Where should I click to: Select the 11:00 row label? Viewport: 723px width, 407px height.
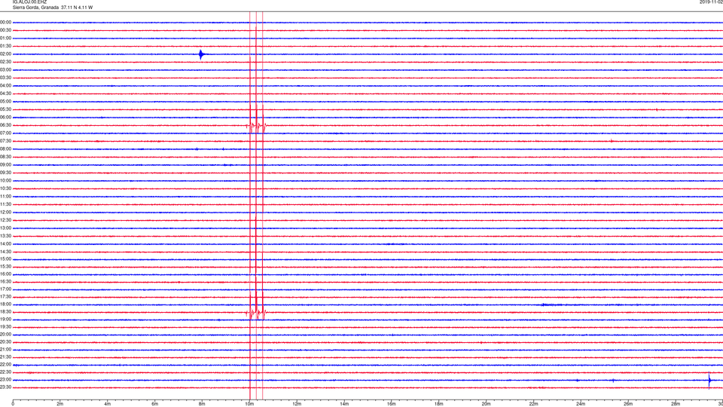[x=5, y=196]
